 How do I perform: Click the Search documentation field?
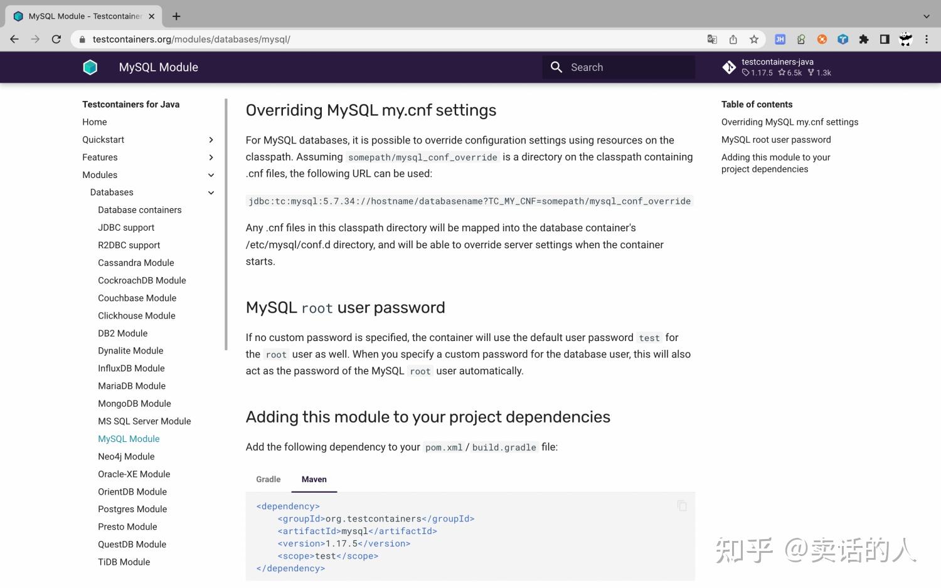coord(619,67)
